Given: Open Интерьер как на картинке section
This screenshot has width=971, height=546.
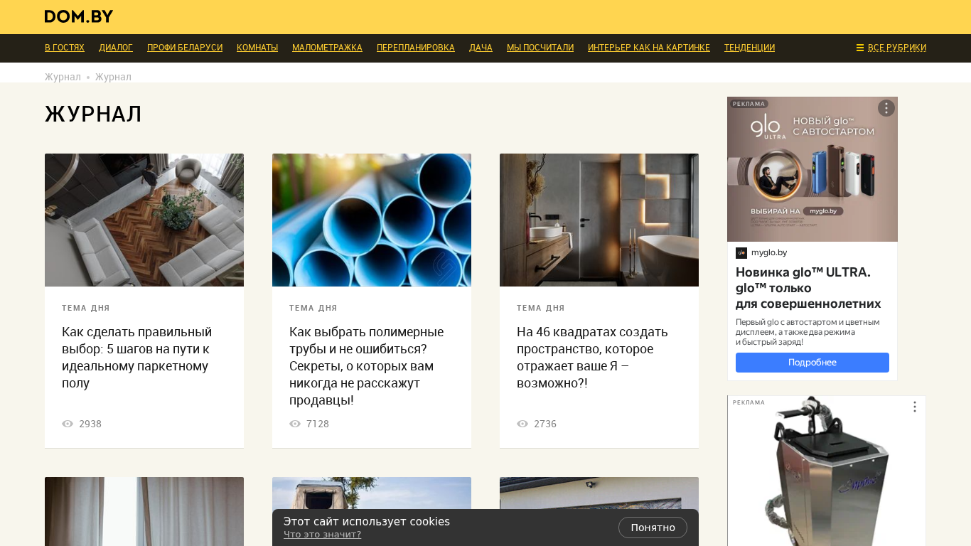Looking at the screenshot, I should (649, 48).
